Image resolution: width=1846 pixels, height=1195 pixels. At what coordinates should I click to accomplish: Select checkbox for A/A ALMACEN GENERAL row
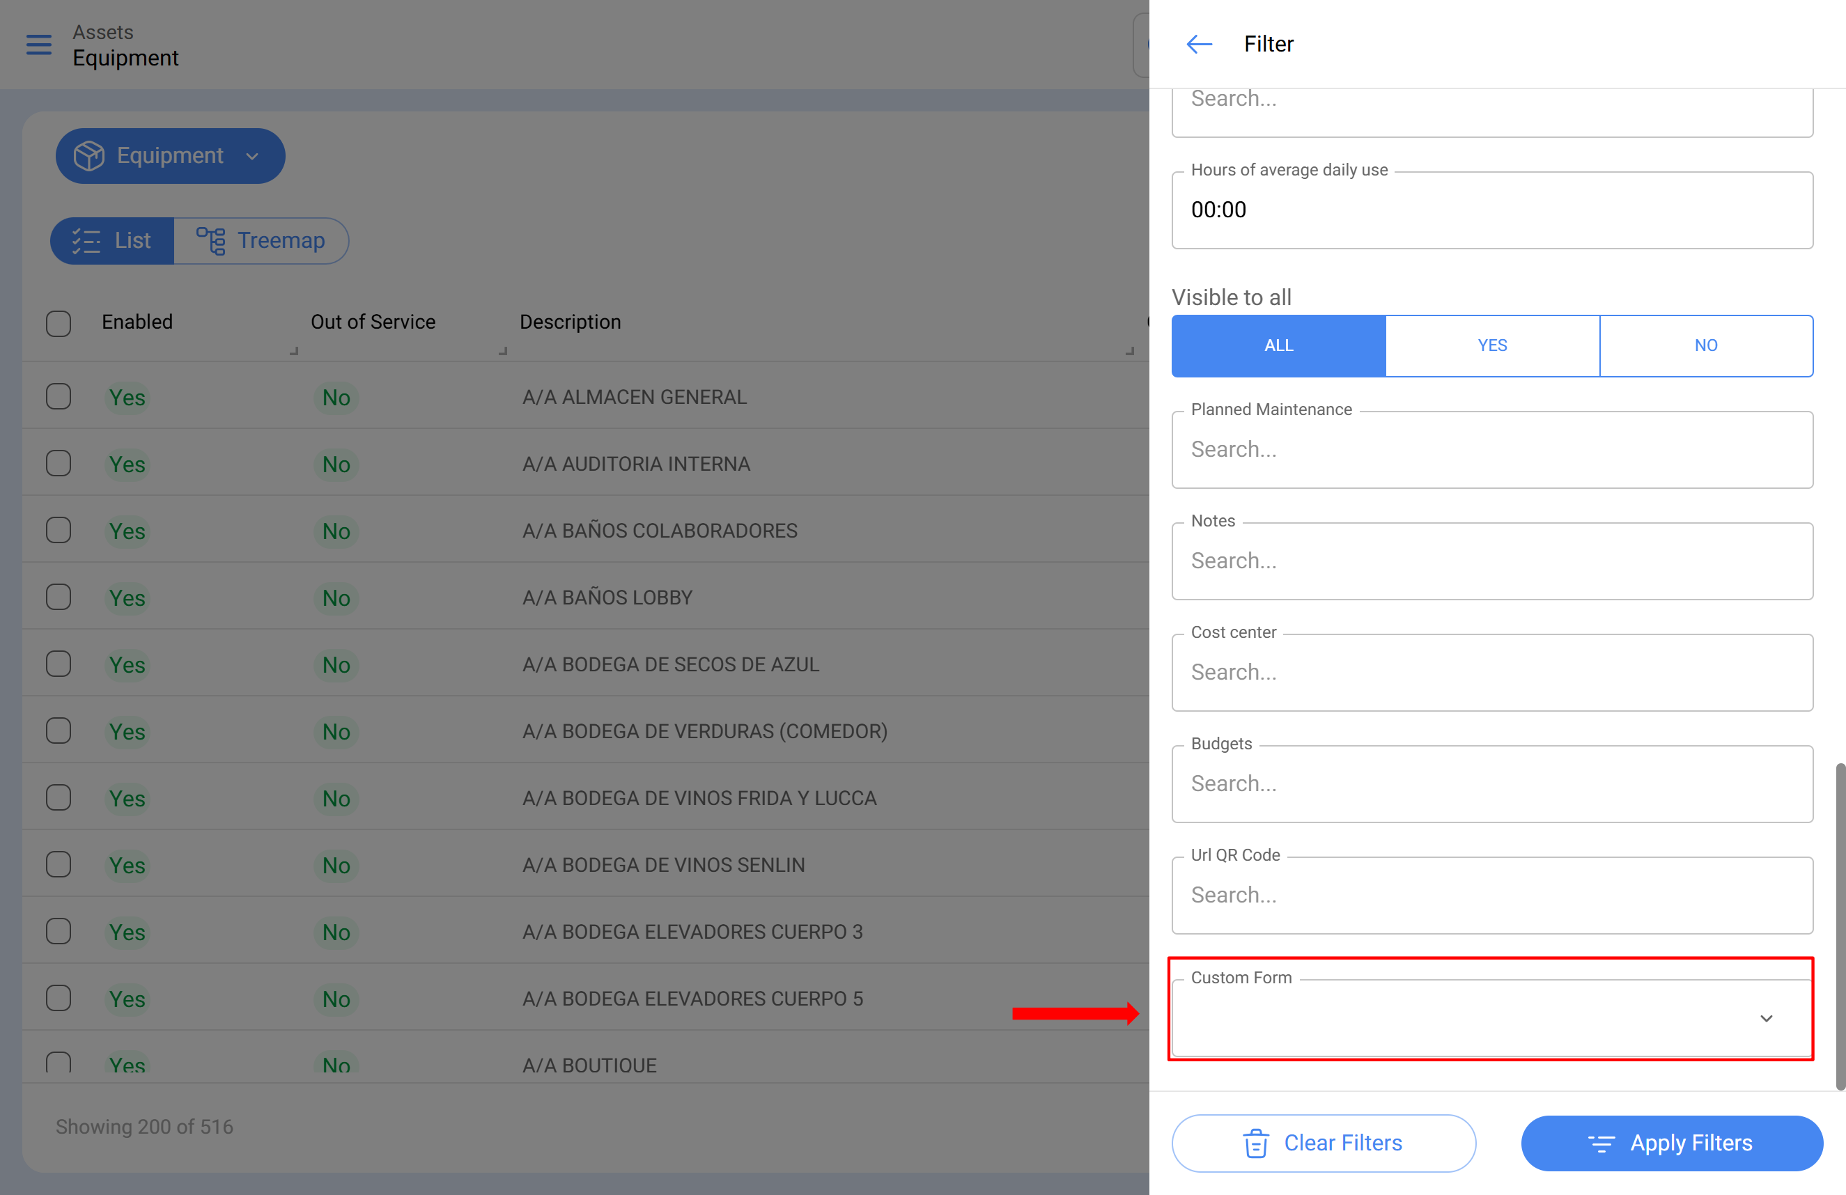(x=59, y=396)
